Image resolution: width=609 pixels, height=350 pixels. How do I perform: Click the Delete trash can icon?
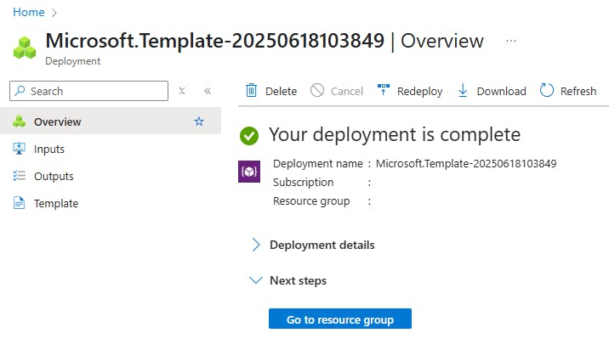tap(251, 91)
